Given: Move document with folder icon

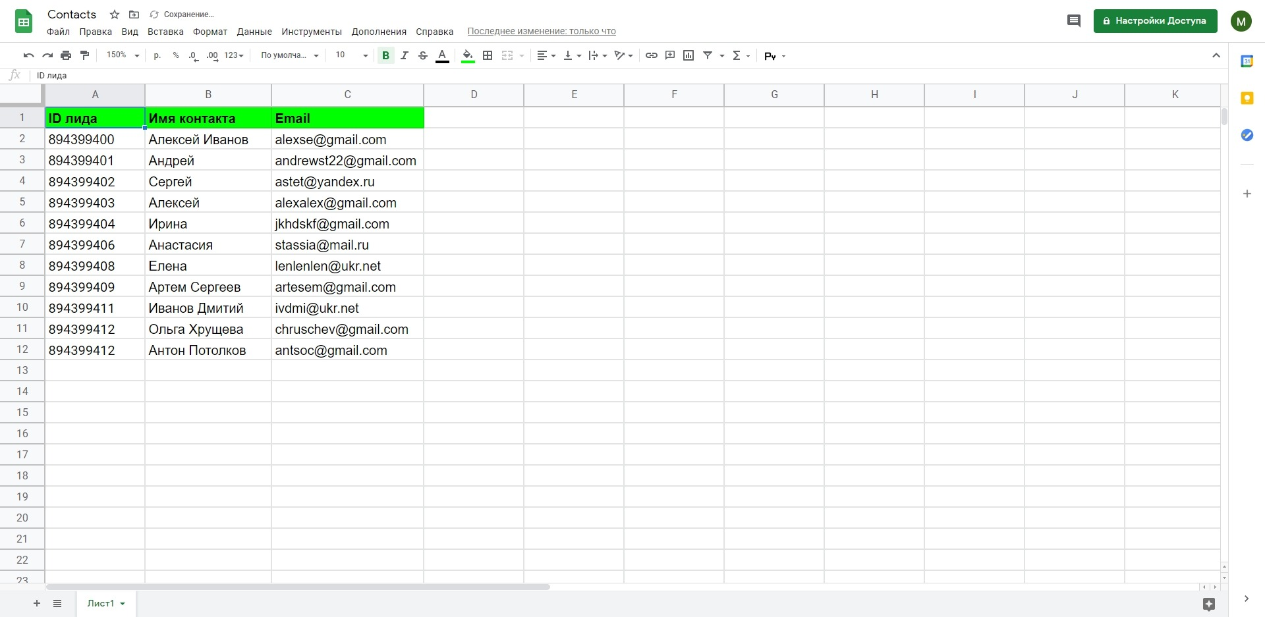Looking at the screenshot, I should 134,14.
